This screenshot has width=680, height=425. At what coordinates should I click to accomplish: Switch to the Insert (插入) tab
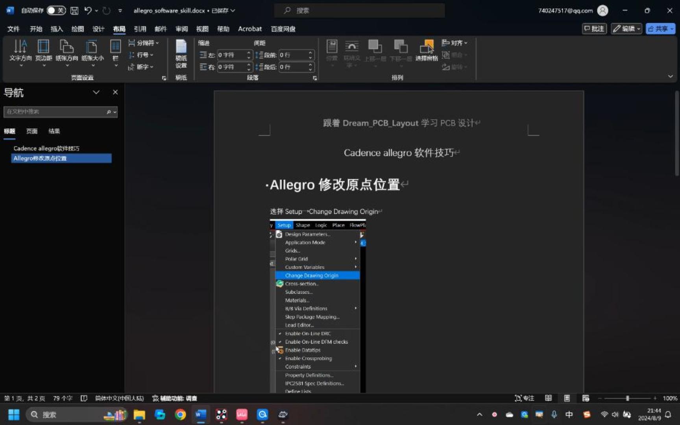pos(57,29)
